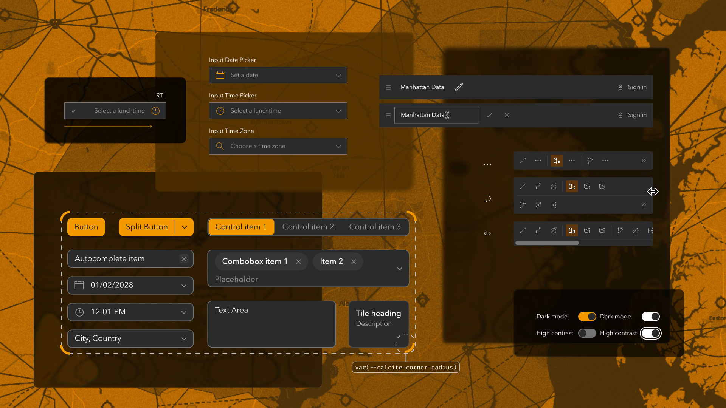Click remove-vertex polygon icon in two-row toolbar
The width and height of the screenshot is (726, 408).
602,186
